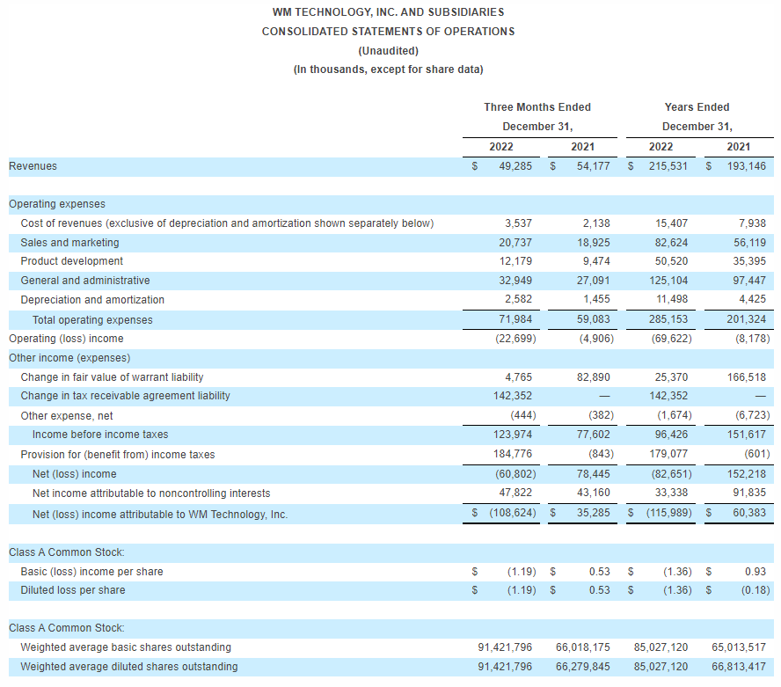
Task: Select the 'Three Months Ended' column header
Action: tap(537, 107)
